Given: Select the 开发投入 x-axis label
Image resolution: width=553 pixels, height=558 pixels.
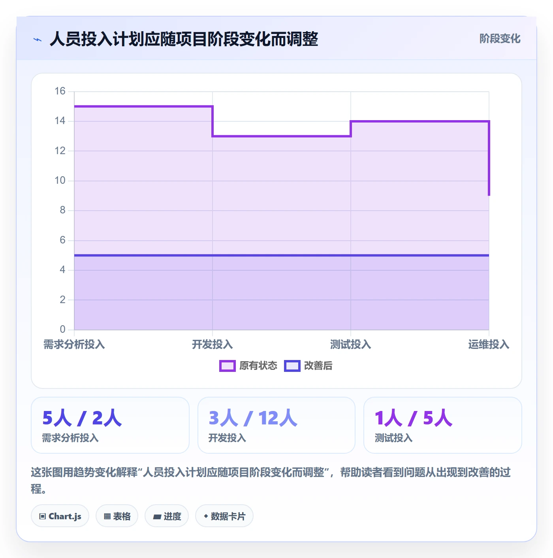Looking at the screenshot, I should (213, 345).
